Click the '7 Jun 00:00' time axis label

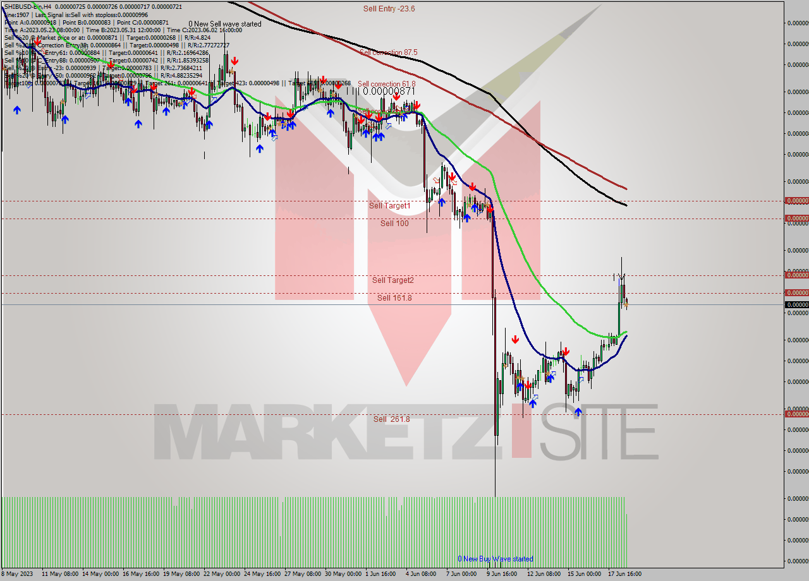[x=461, y=574]
